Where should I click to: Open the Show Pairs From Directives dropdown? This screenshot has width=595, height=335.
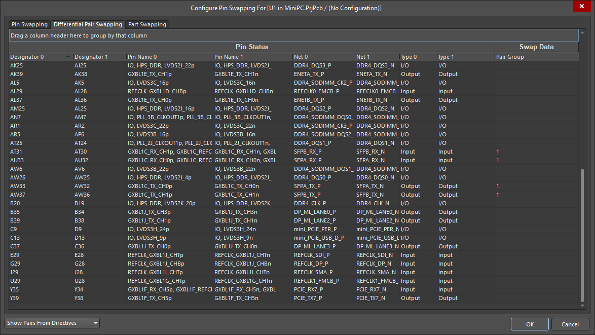pos(51,323)
